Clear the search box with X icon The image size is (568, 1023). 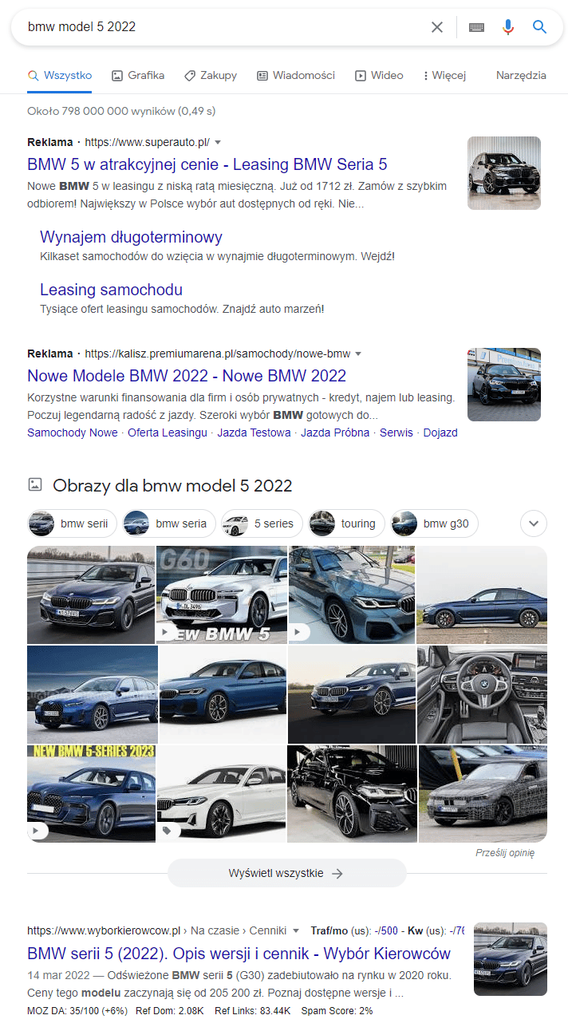click(x=437, y=27)
